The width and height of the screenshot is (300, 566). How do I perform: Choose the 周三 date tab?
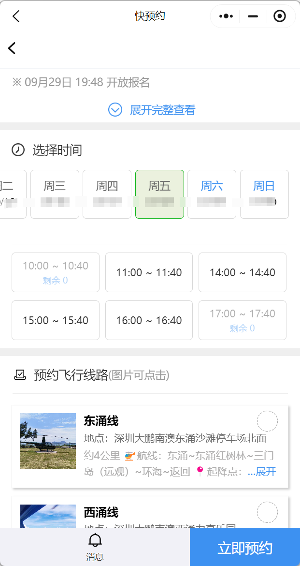point(55,194)
